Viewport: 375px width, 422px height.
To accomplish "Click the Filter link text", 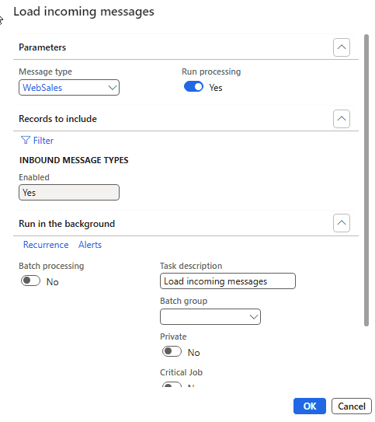I will click(x=43, y=141).
